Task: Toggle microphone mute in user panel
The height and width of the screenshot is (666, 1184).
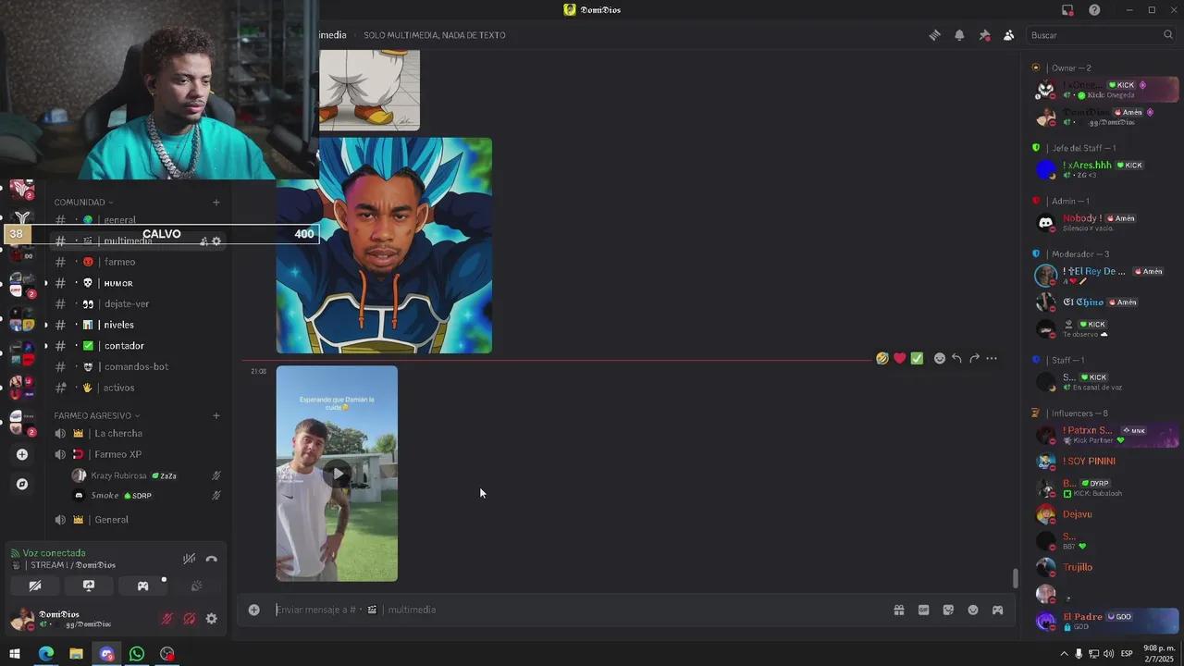Action: [167, 619]
